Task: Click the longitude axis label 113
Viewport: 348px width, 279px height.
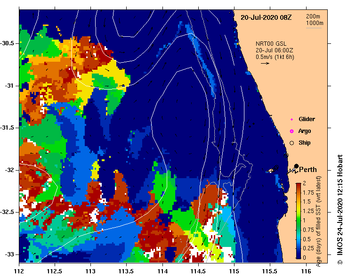Action: pos(90,271)
